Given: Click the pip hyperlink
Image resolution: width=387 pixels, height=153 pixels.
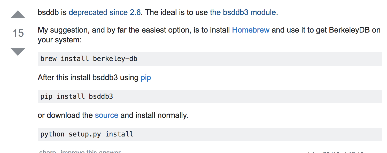Looking at the screenshot, I should tap(146, 78).
